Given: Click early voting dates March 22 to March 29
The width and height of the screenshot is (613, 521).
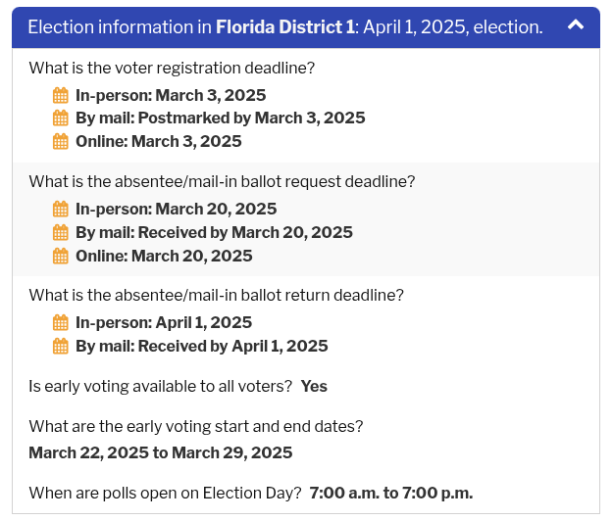Looking at the screenshot, I should (161, 452).
